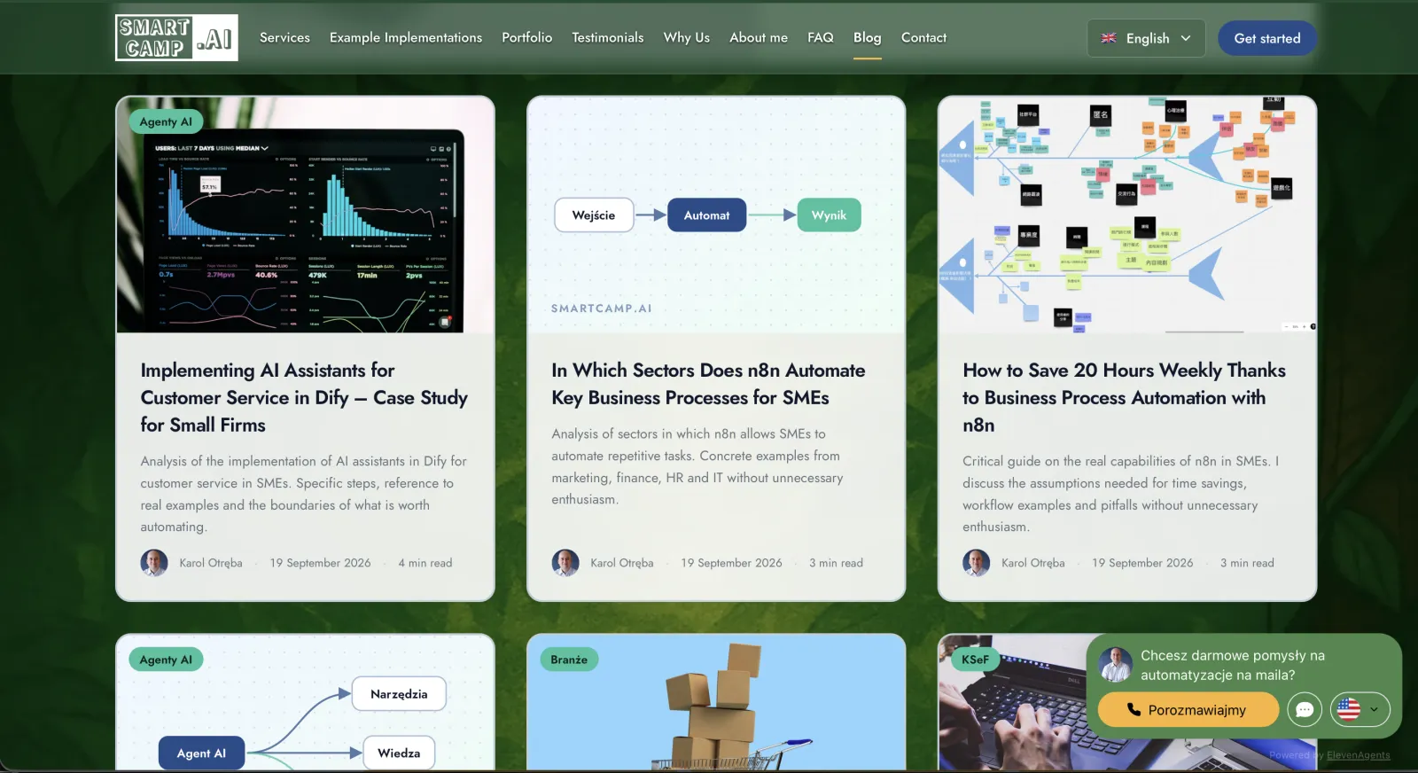Click author avatar on Save 20 Hours article
Screen dimensions: 1418x773
coord(977,563)
